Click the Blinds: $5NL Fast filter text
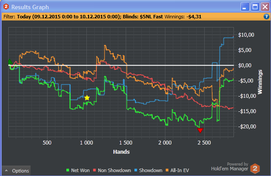This screenshot has height=176, width=271. tap(143, 17)
